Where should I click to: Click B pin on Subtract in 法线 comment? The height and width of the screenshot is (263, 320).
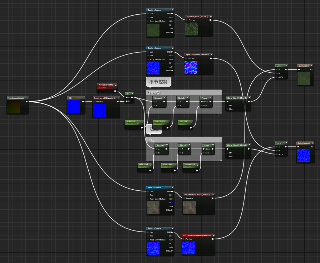tap(157, 153)
